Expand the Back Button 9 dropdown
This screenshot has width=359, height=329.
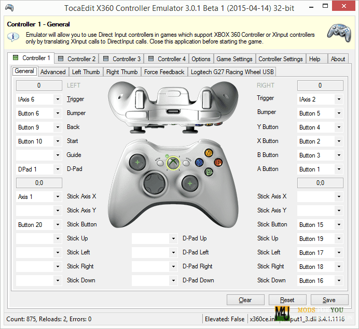click(x=58, y=127)
